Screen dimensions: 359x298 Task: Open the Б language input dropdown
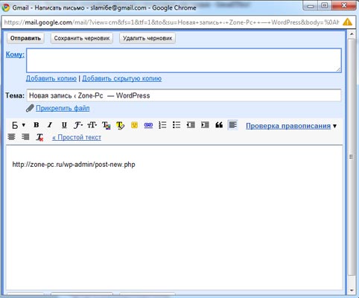point(19,125)
